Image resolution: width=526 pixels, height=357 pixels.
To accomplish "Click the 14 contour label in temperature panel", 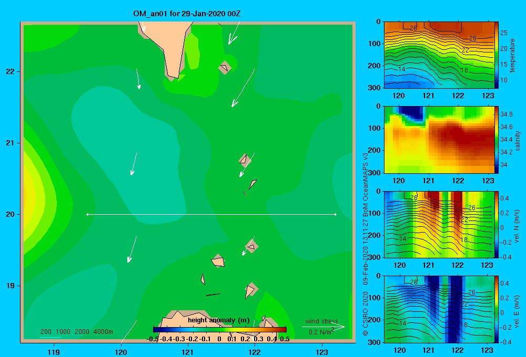I will [401, 69].
